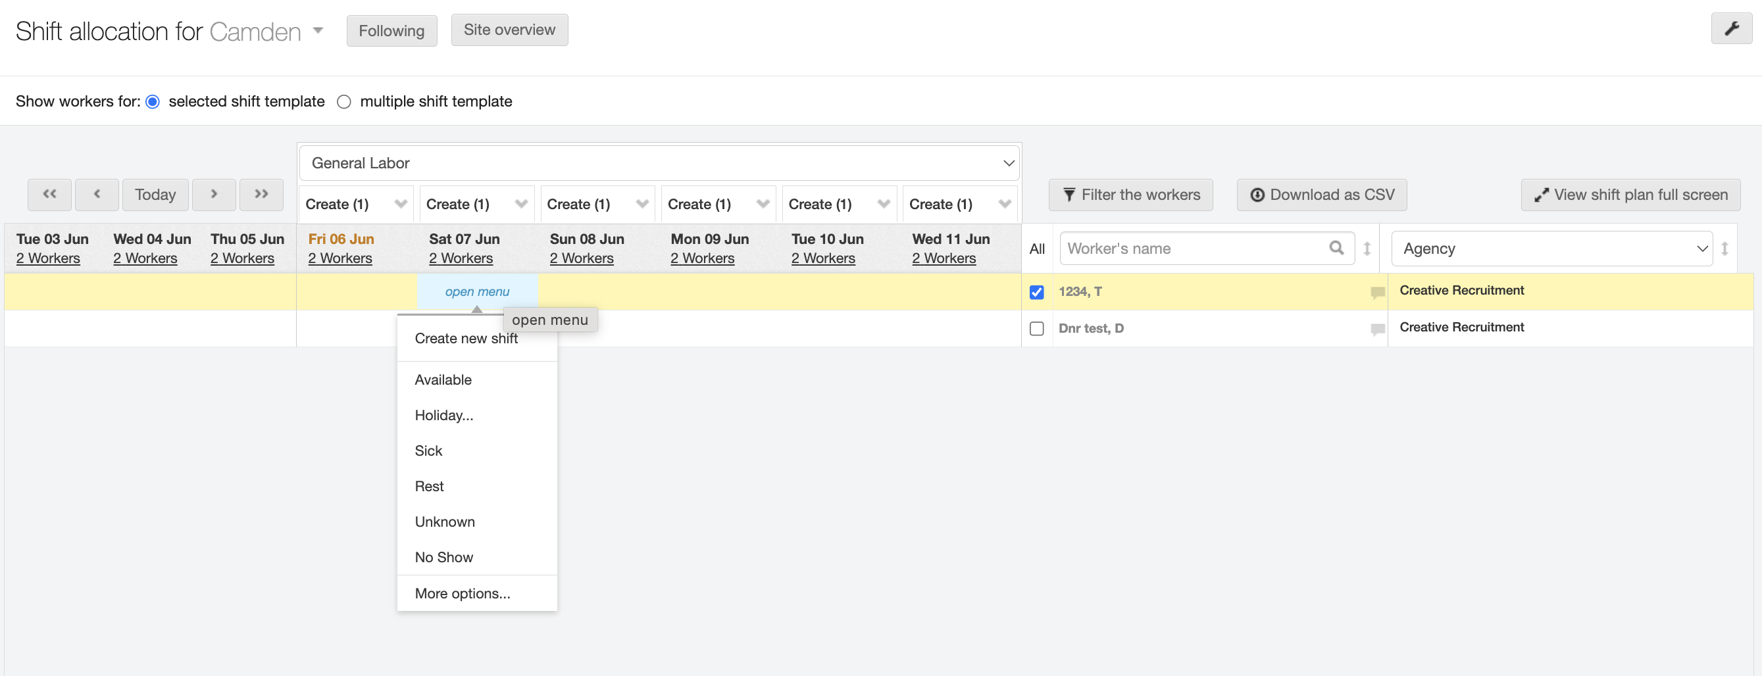The width and height of the screenshot is (1762, 676).
Task: Select the 'selected shift template' radio option
Action: tap(153, 102)
